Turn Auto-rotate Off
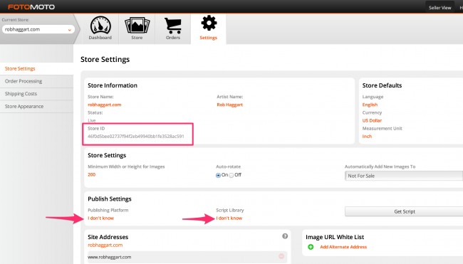Viewport: 463px width, 264px height. tap(231, 175)
